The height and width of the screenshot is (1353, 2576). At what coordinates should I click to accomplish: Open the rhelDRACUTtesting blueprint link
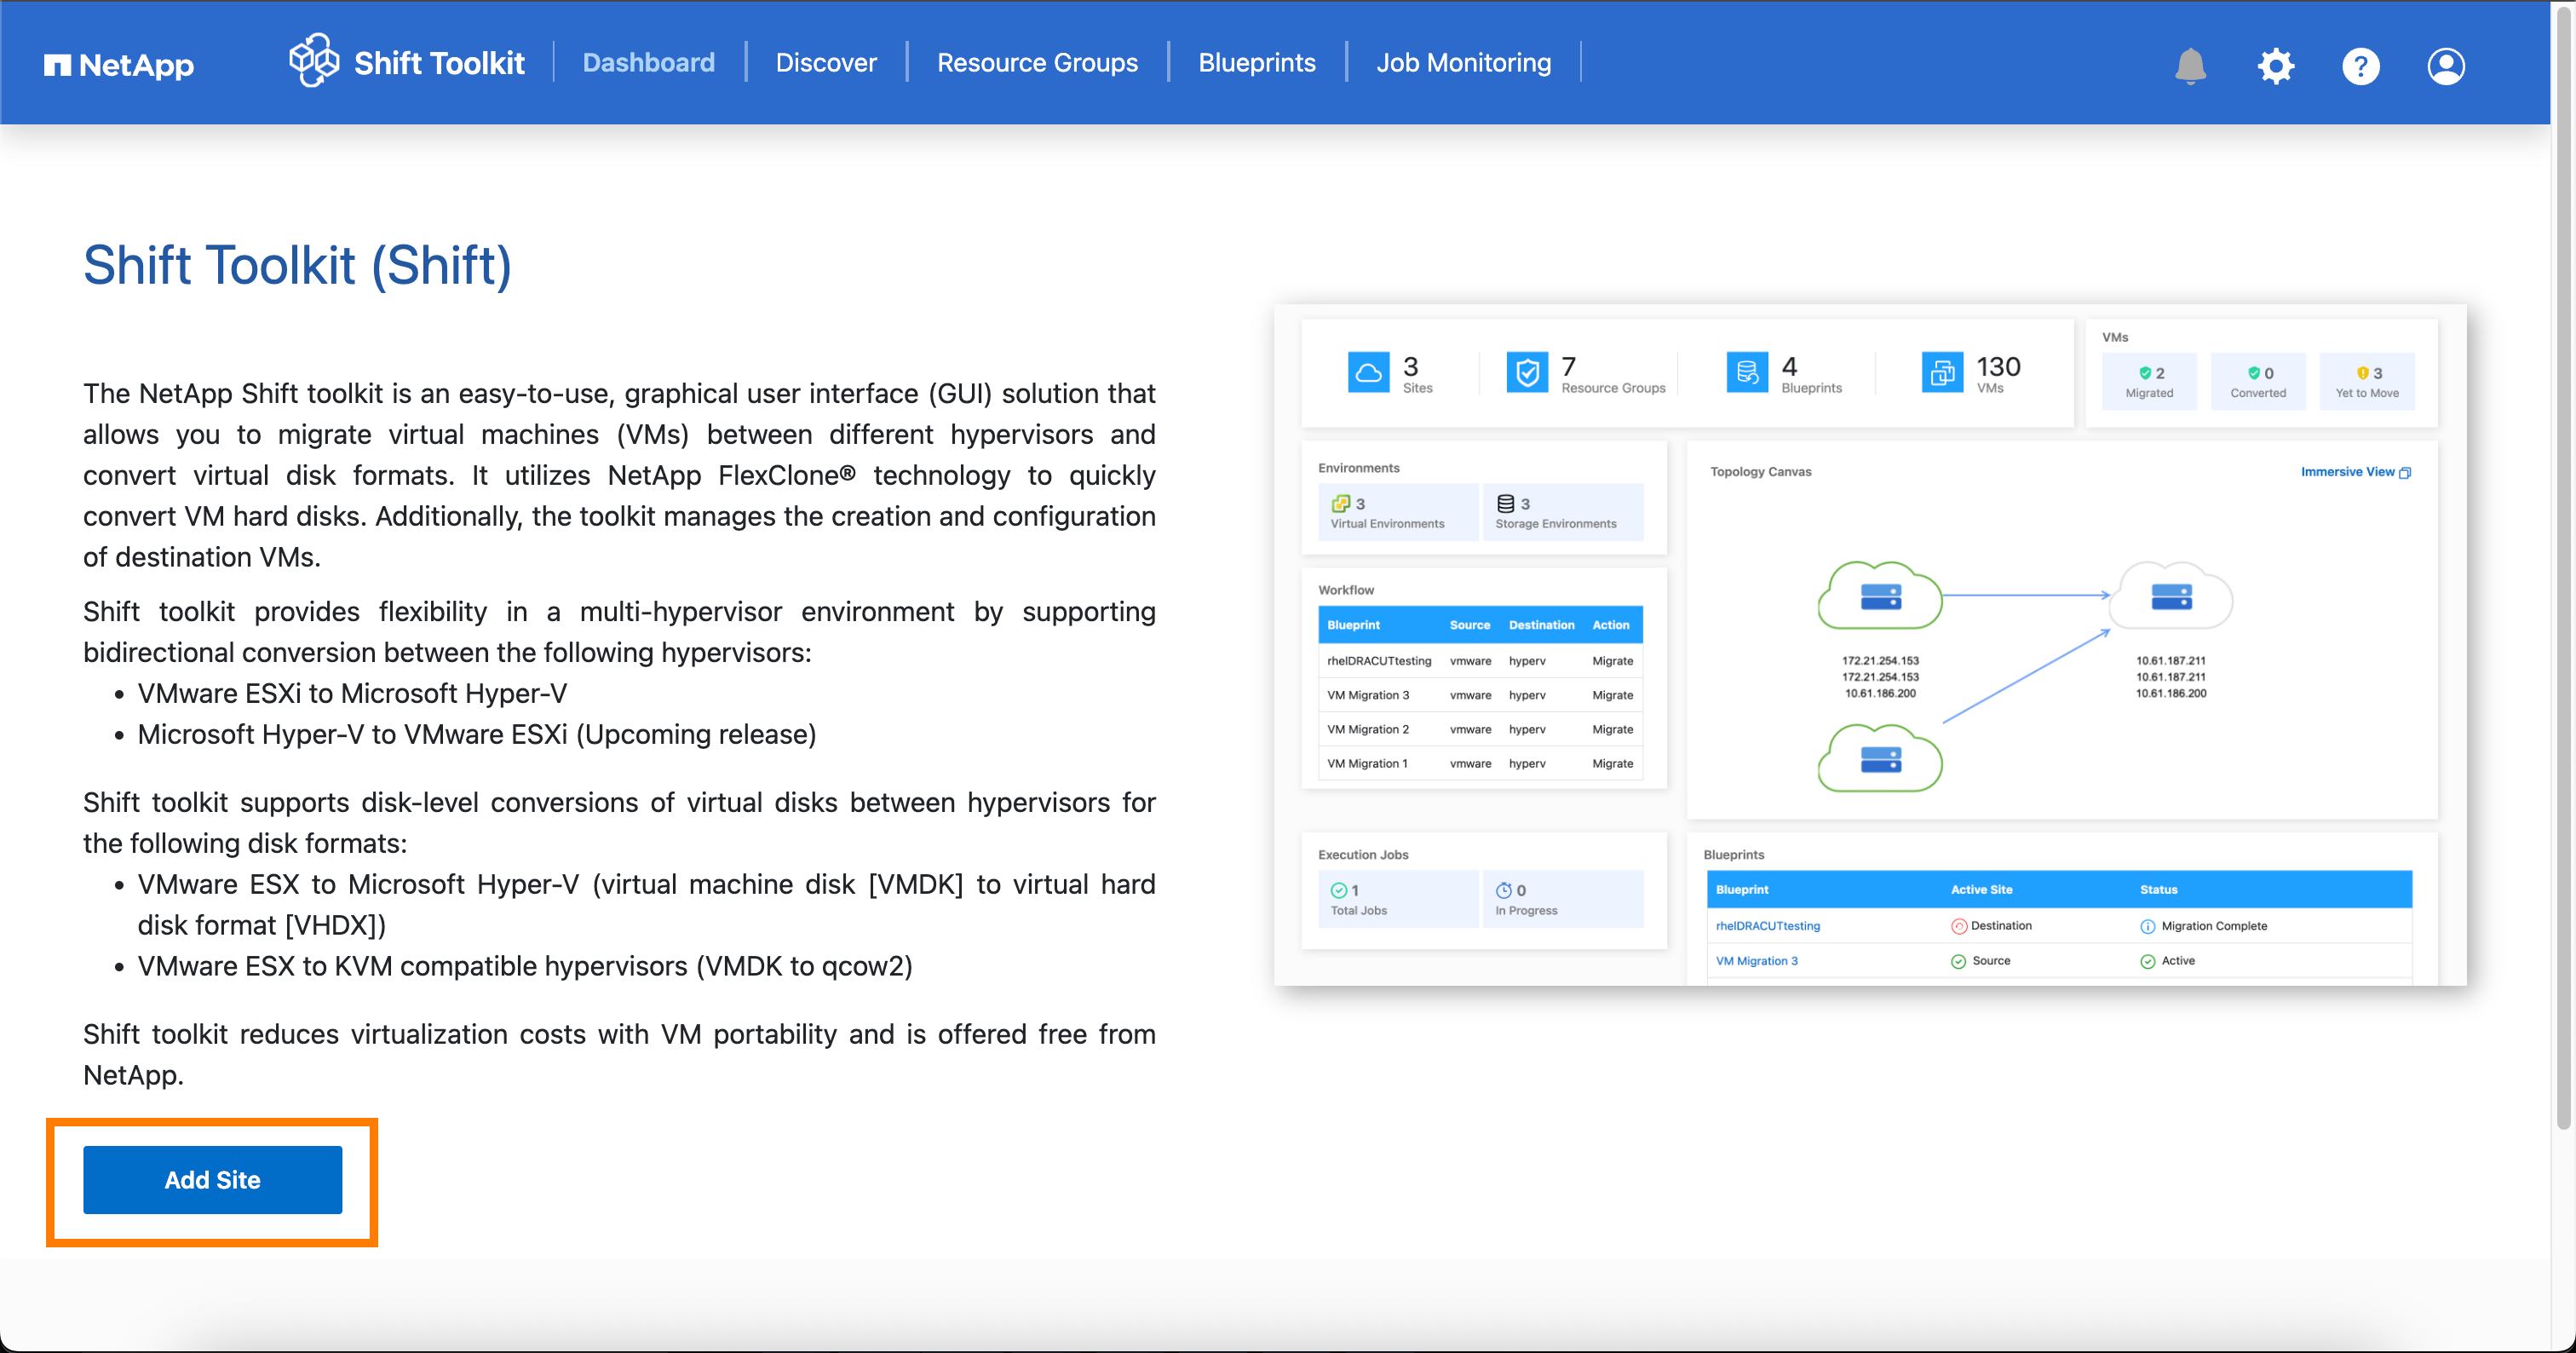(x=1767, y=926)
